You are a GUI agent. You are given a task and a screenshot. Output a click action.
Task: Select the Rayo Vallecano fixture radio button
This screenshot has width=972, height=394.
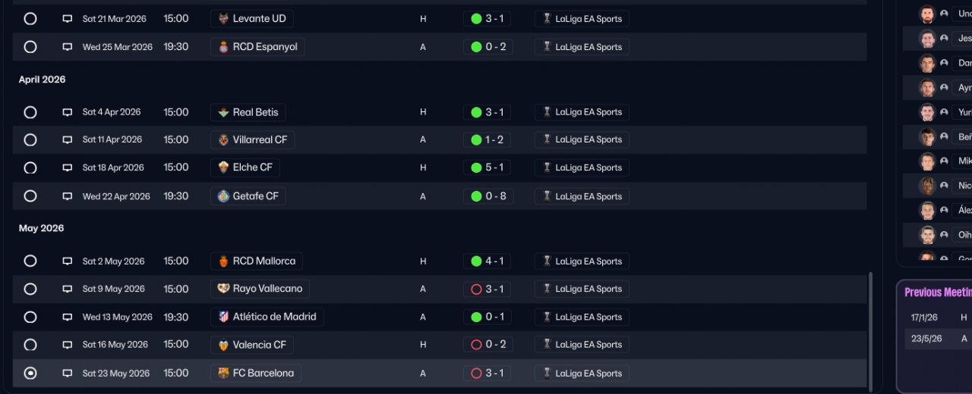click(x=30, y=289)
